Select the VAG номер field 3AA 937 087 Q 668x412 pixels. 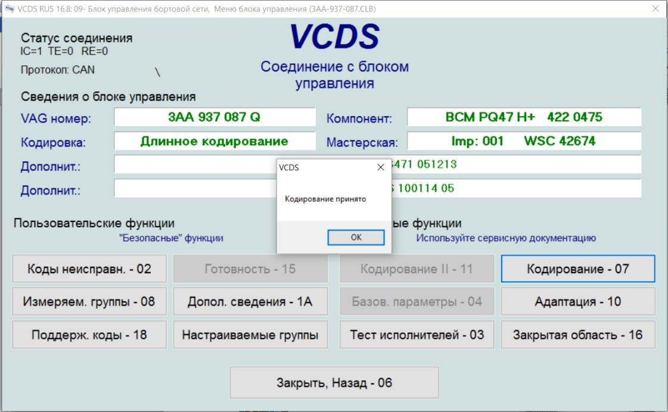coord(215,117)
